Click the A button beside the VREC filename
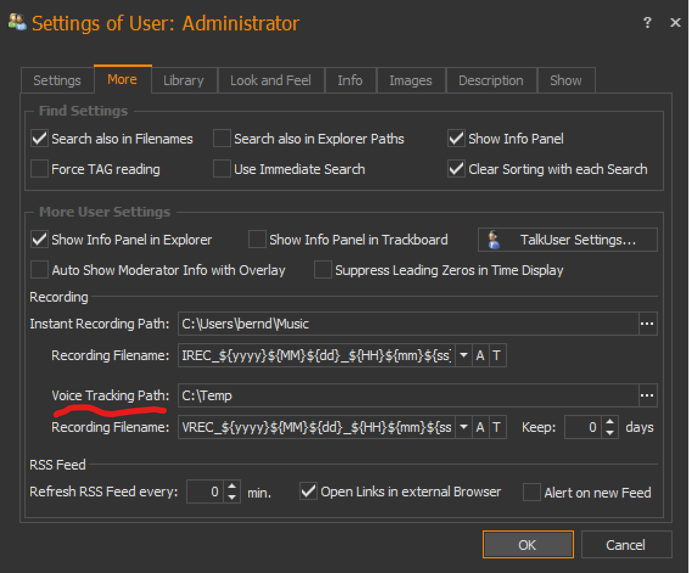 (x=480, y=428)
